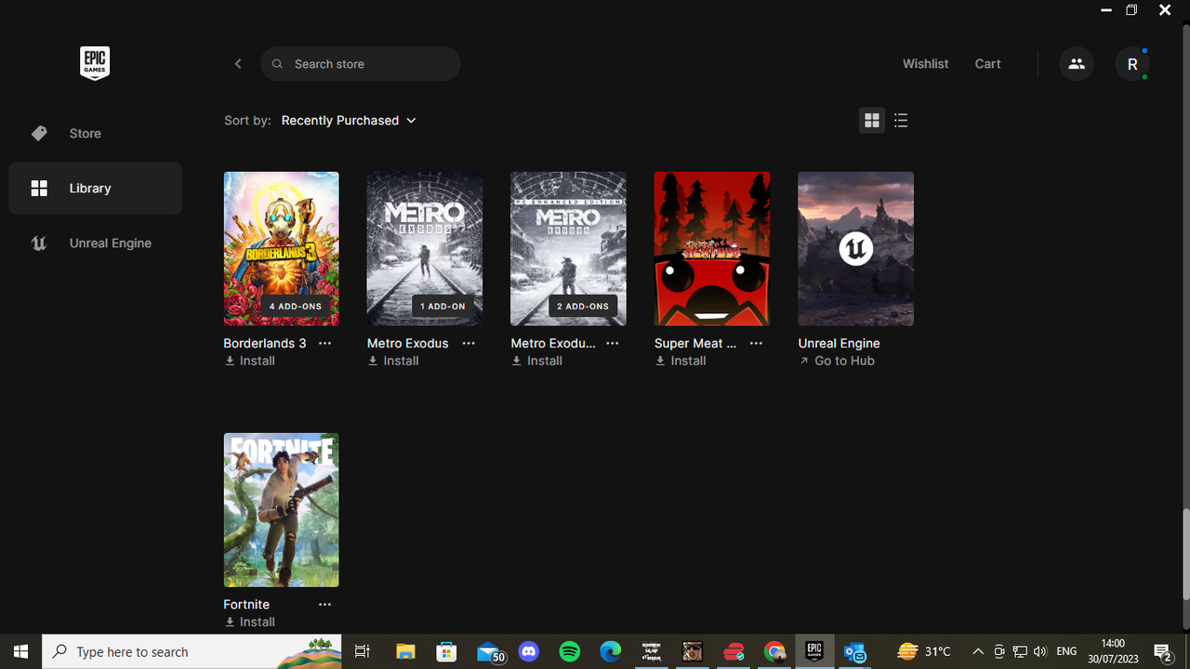The width and height of the screenshot is (1190, 669).
Task: Open the three-dot menu for Super Meat Boy
Action: 756,343
